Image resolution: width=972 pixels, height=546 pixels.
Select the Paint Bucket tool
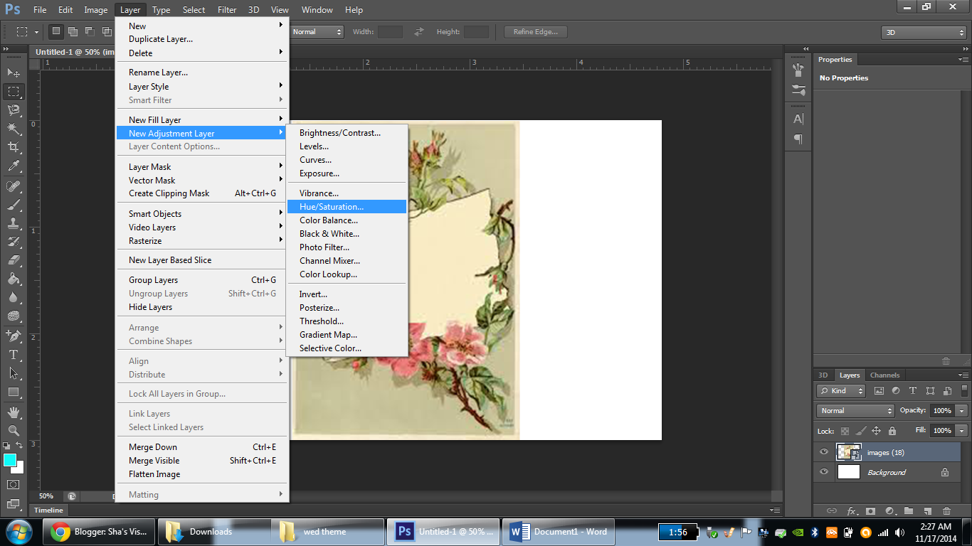pyautogui.click(x=14, y=279)
